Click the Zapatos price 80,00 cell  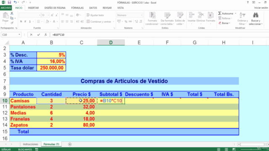click(82, 125)
